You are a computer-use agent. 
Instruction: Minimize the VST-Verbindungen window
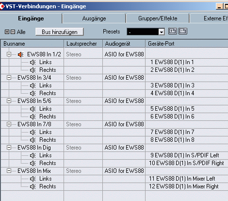click(x=219, y=6)
